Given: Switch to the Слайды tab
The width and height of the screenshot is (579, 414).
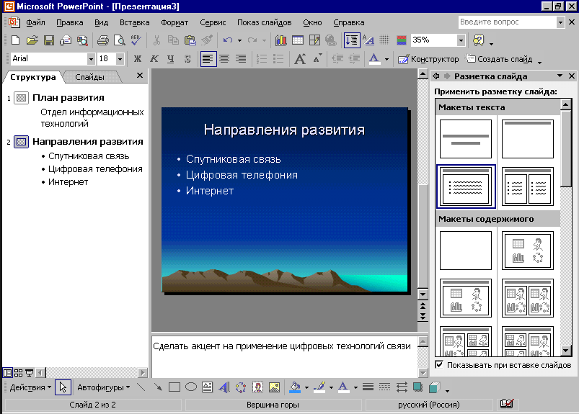Looking at the screenshot, I should click(x=89, y=77).
